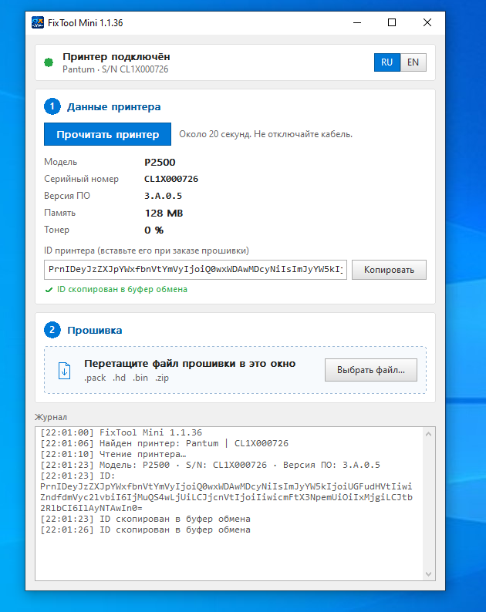Click the log scrollbar up arrow
Screen dimensions: 486x612
pyautogui.click(x=429, y=434)
